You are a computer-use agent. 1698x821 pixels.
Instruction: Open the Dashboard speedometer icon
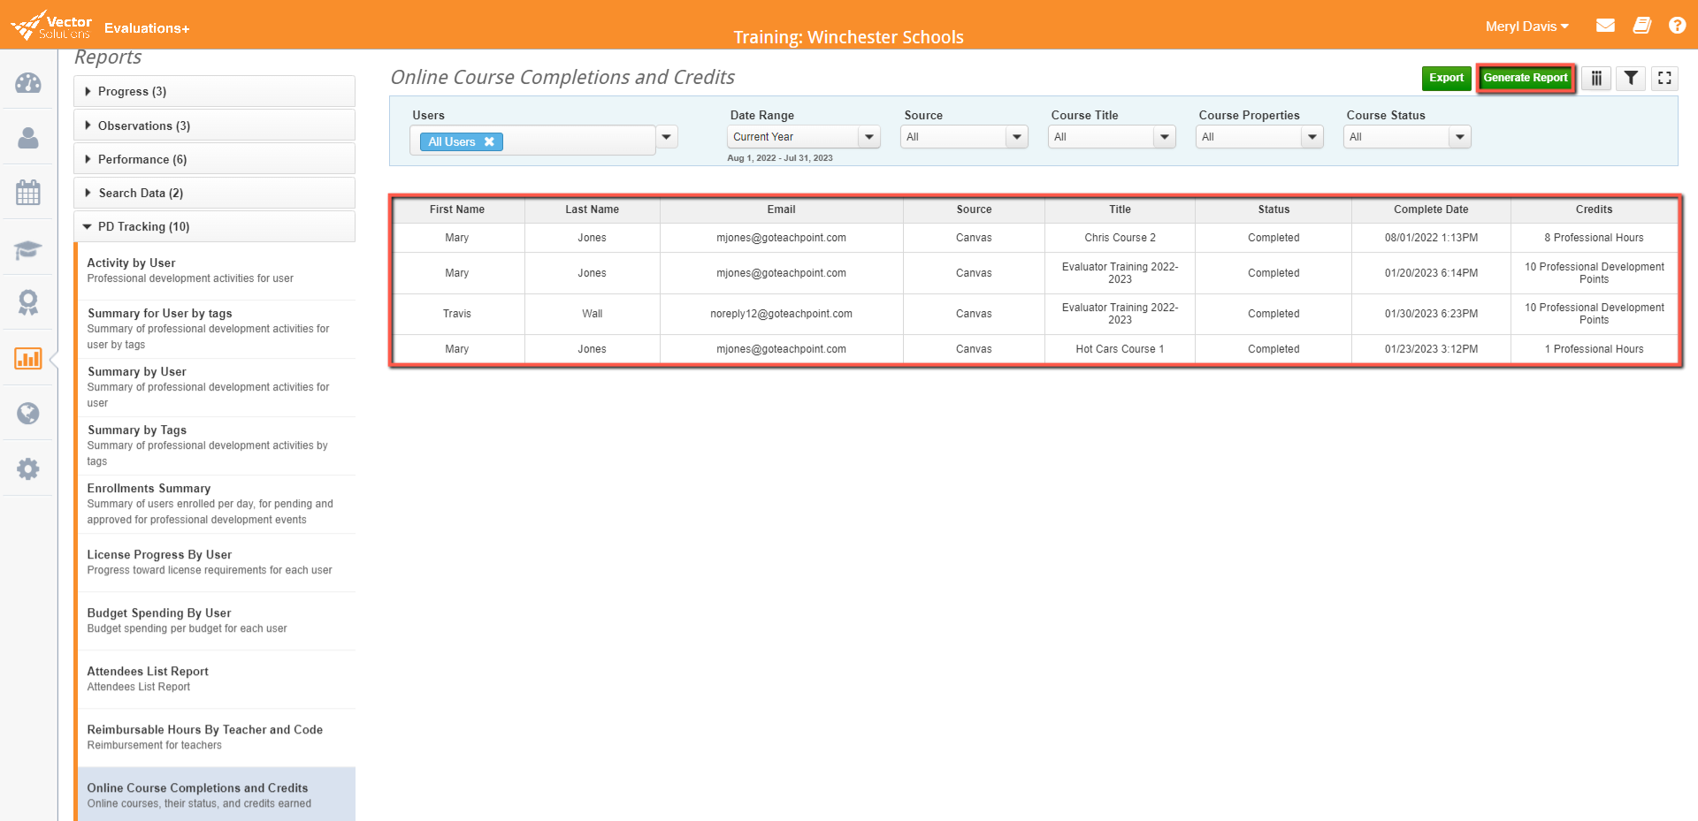tap(27, 82)
